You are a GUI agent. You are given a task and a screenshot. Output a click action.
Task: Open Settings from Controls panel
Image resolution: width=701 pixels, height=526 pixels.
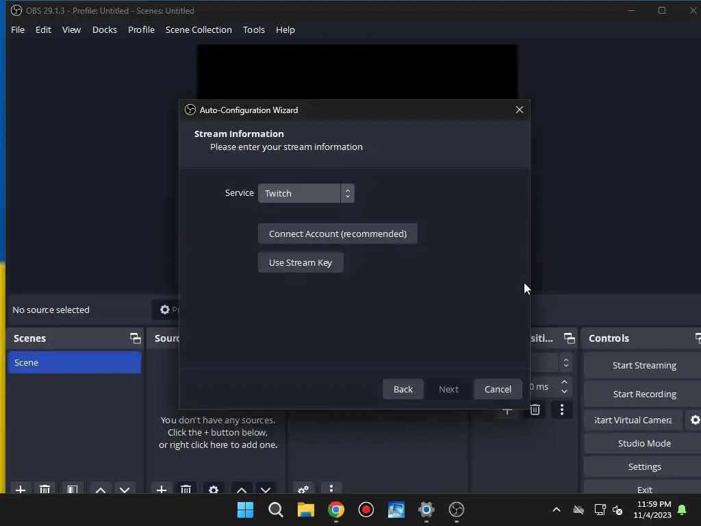tap(643, 466)
